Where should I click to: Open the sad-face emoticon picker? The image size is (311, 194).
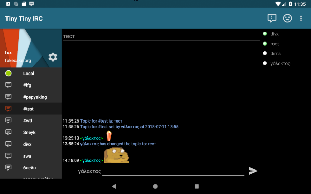click(287, 18)
